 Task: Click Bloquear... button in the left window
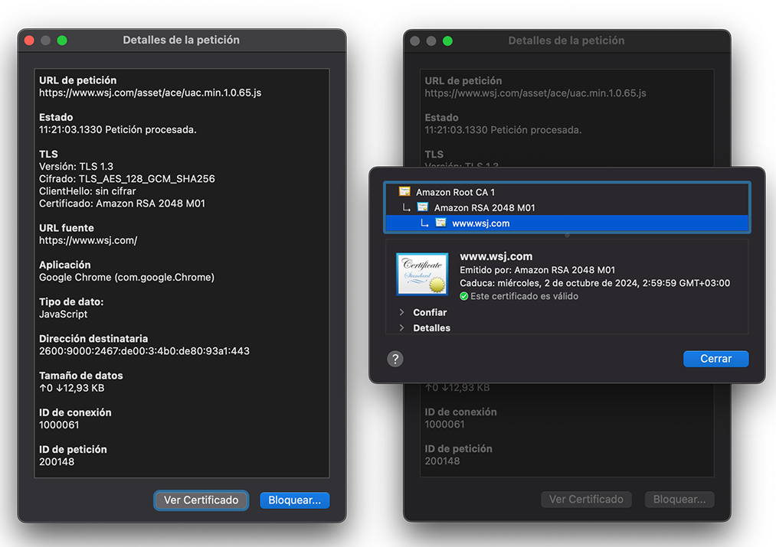pyautogui.click(x=294, y=500)
